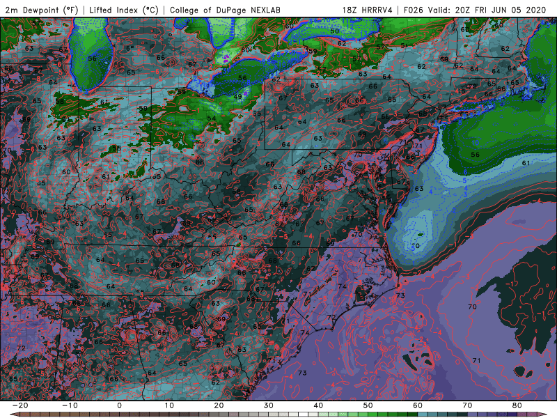Click the 10 label on the color scale
The height and width of the screenshot is (418, 557).
tap(169, 405)
